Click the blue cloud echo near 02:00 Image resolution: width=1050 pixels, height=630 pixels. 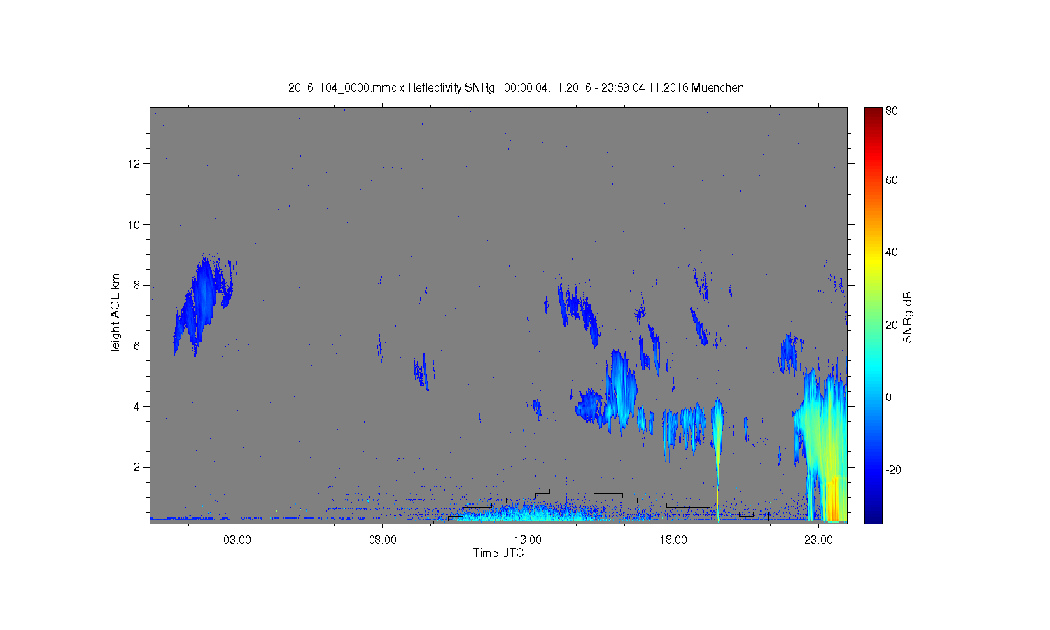(x=203, y=301)
